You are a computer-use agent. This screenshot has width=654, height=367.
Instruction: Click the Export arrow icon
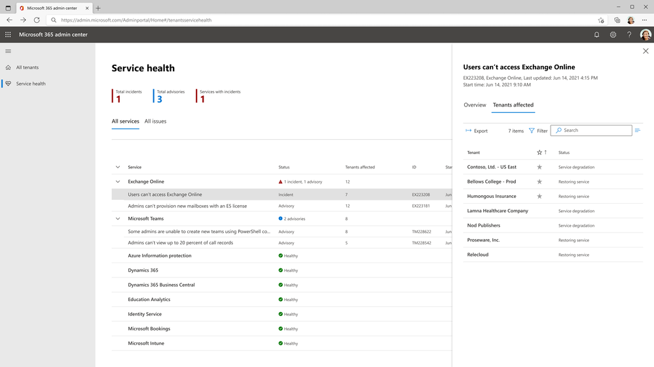pyautogui.click(x=468, y=131)
